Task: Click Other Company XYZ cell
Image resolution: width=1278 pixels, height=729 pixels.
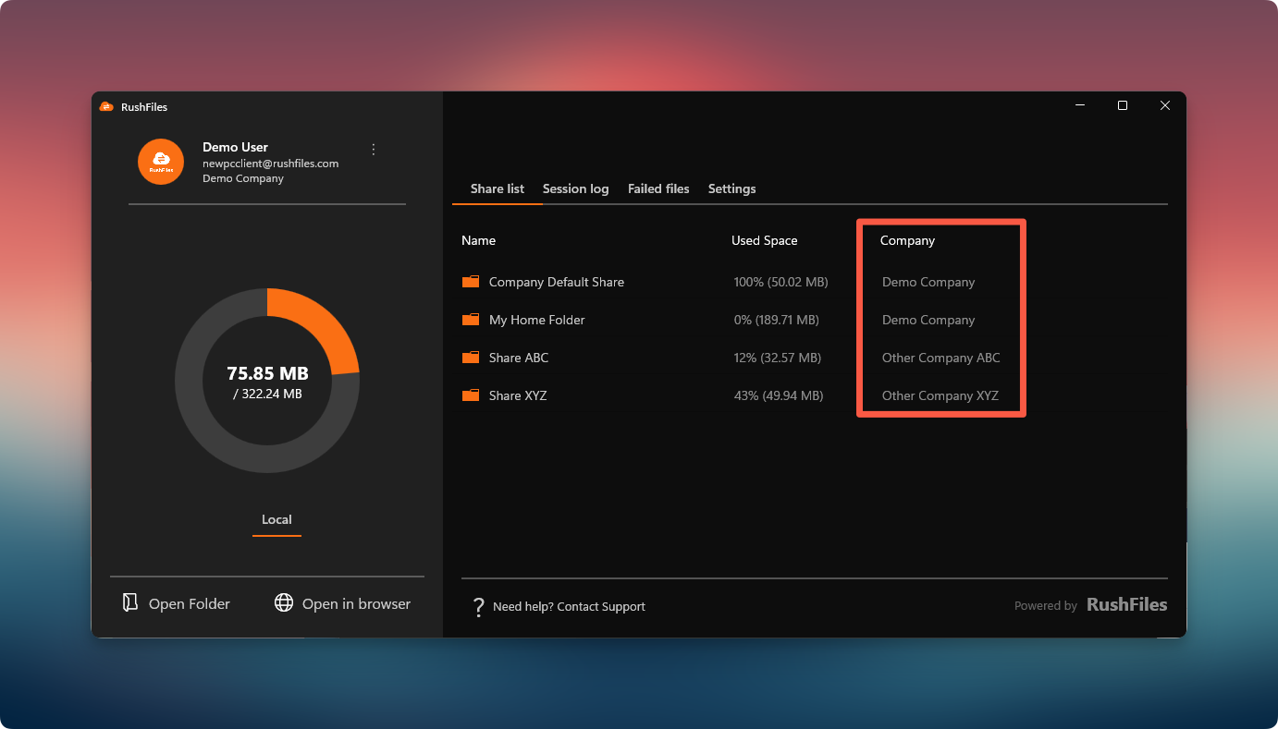Action: (x=940, y=395)
